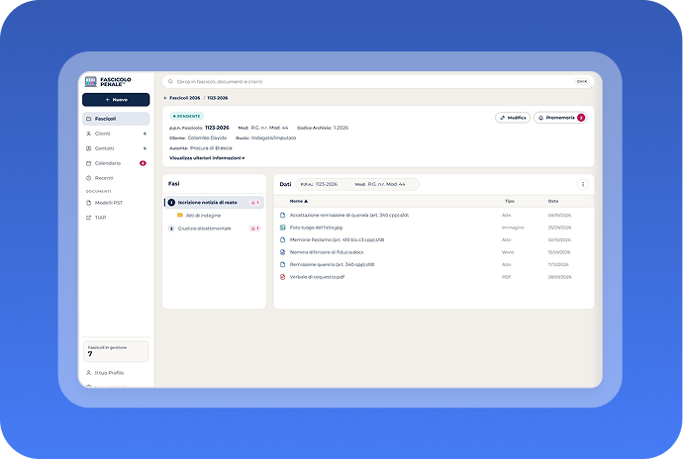Open Remissione querela (art. 340 cpp) file
This screenshot has height=459, width=683.
click(x=332, y=264)
